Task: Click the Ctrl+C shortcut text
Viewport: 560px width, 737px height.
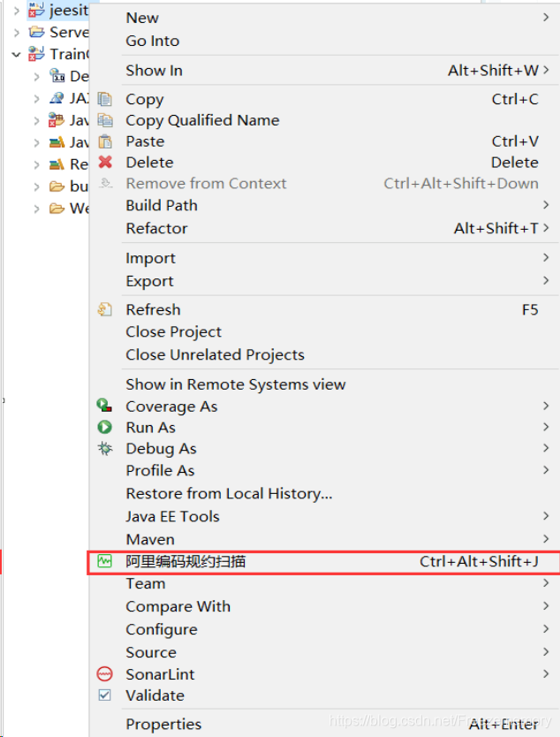Action: (x=515, y=99)
